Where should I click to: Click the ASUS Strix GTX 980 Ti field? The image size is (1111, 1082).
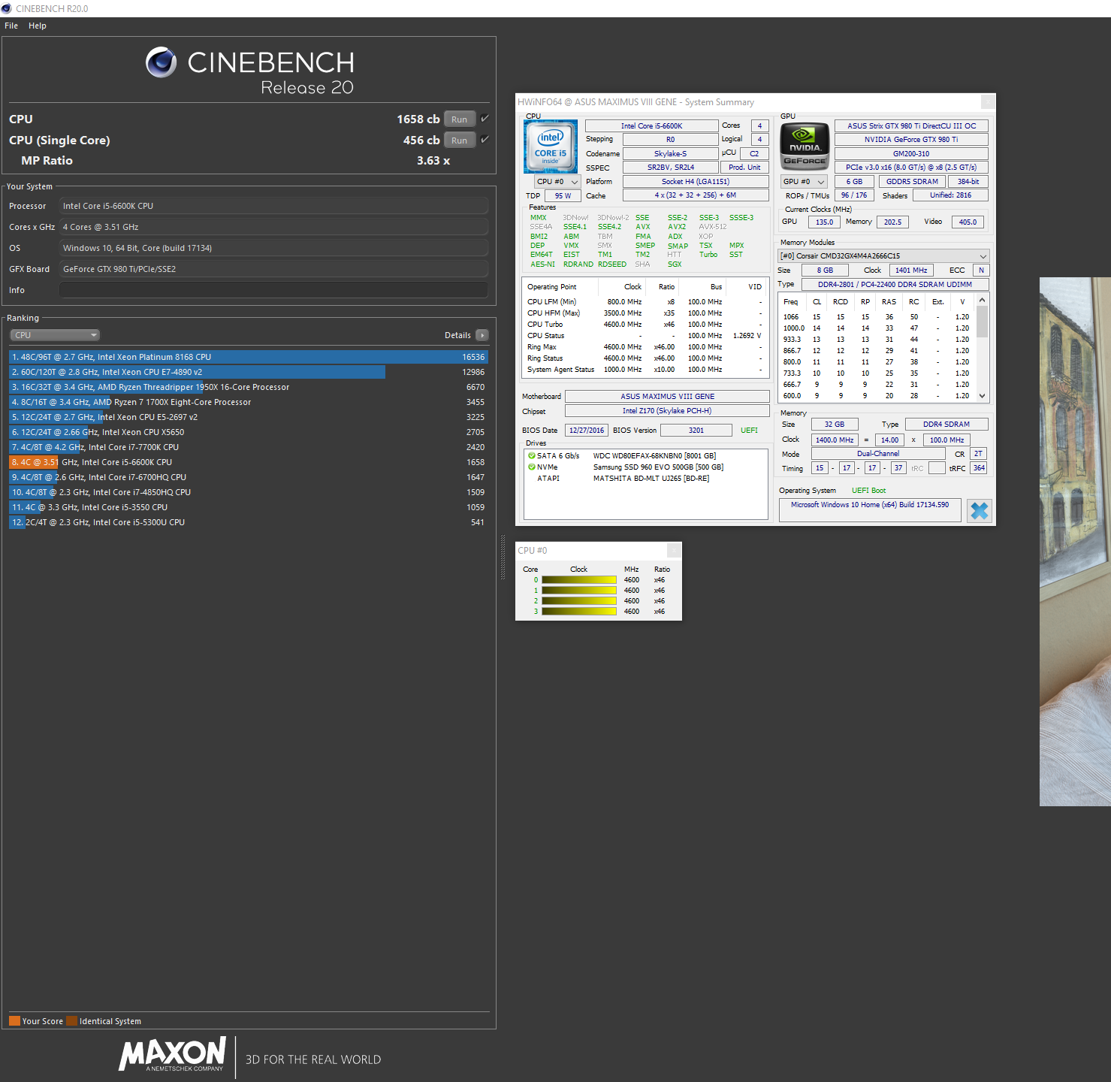click(911, 126)
